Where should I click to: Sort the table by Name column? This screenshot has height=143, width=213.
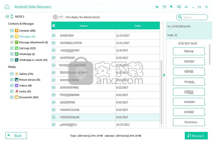[84, 26]
